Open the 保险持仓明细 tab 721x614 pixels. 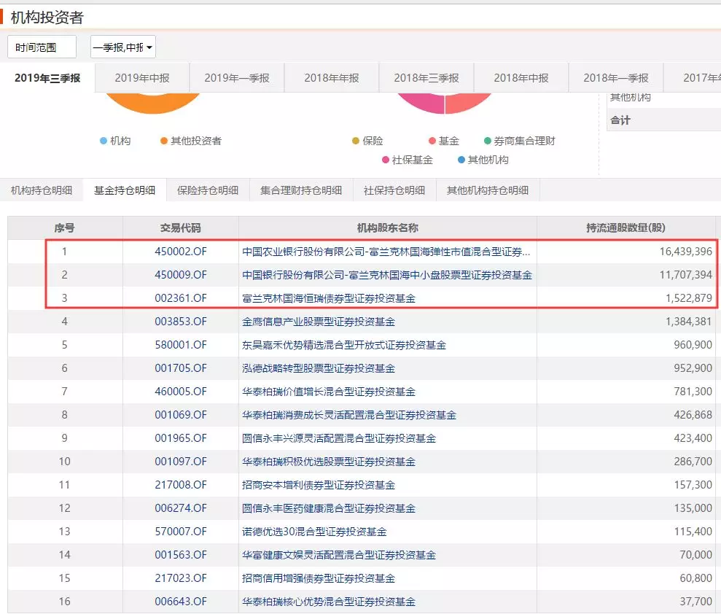[208, 190]
